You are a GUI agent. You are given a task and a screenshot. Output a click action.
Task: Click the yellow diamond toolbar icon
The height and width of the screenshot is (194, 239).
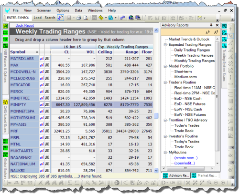click(101, 18)
